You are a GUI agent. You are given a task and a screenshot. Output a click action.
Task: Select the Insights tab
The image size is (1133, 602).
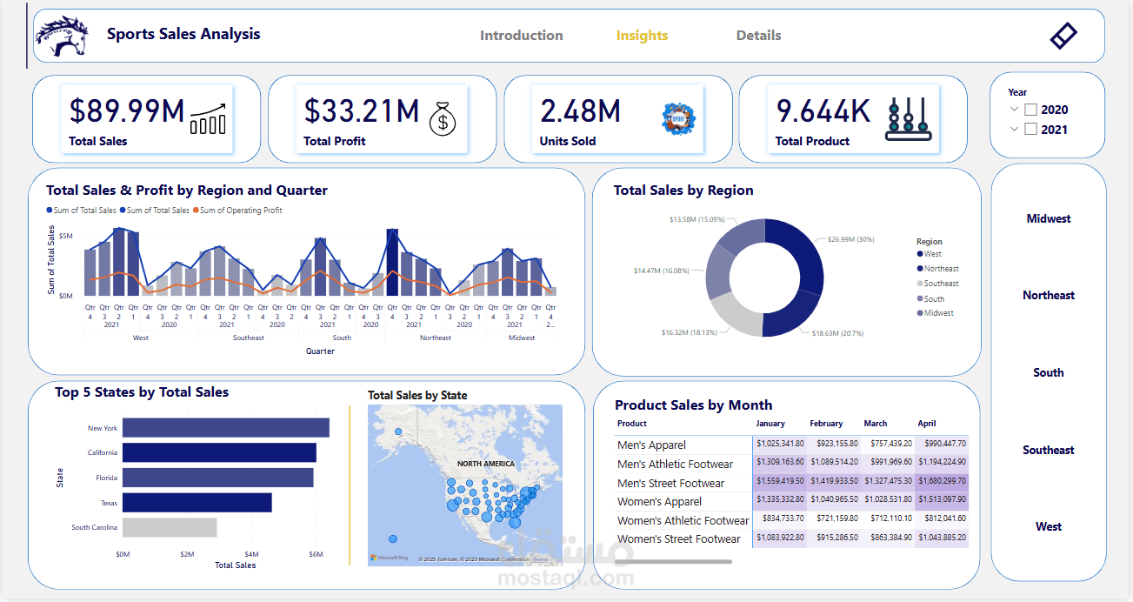point(643,36)
